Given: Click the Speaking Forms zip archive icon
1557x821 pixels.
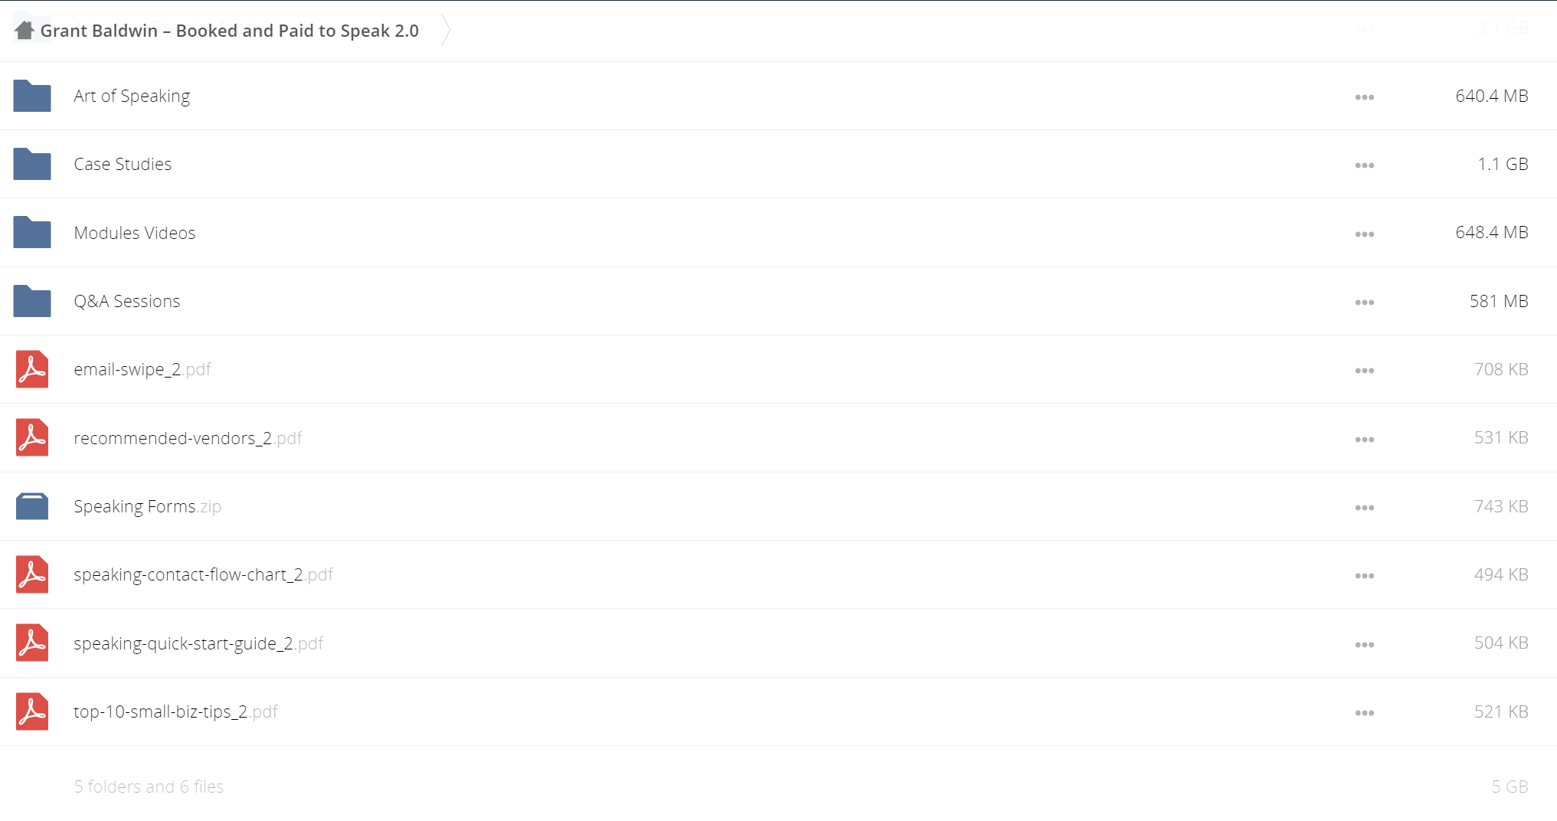Looking at the screenshot, I should 32,506.
